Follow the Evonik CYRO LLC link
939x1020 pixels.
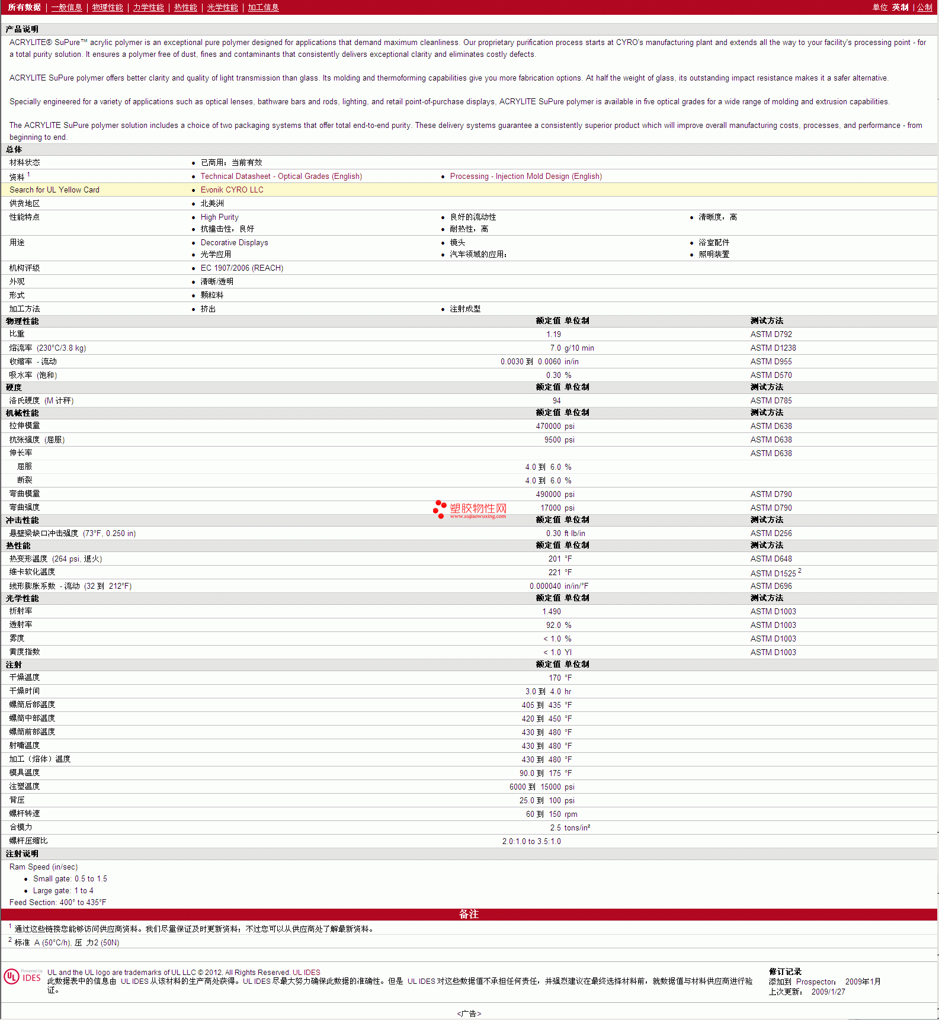tap(232, 190)
